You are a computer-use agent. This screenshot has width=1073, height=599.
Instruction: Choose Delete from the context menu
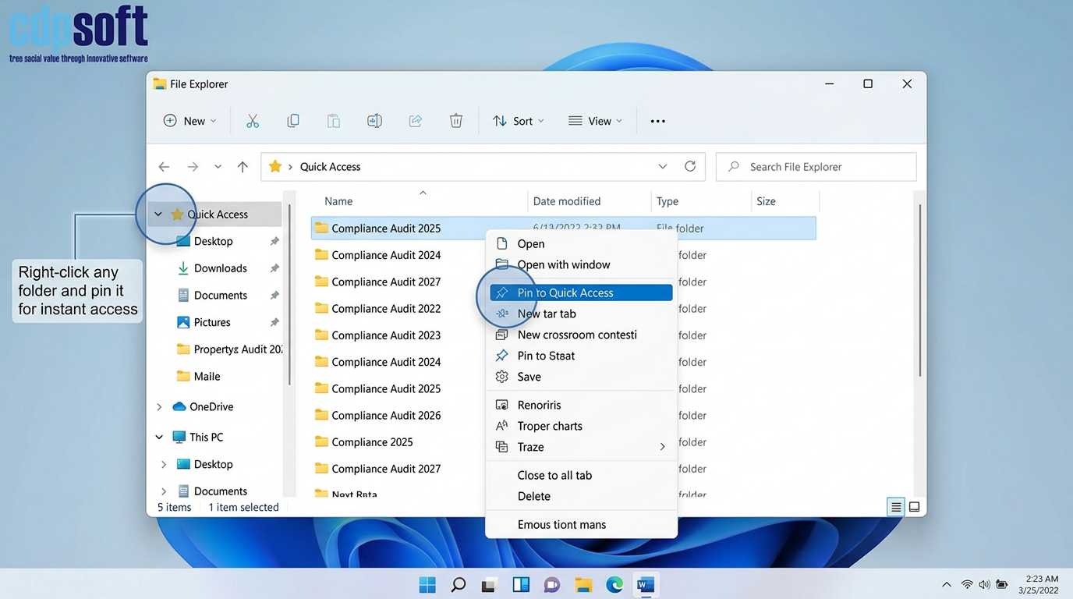[534, 496]
